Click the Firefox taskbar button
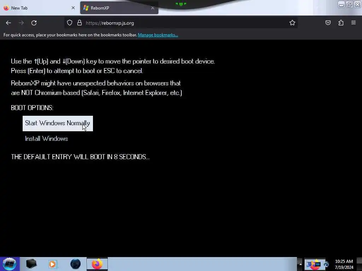 click(x=97, y=264)
